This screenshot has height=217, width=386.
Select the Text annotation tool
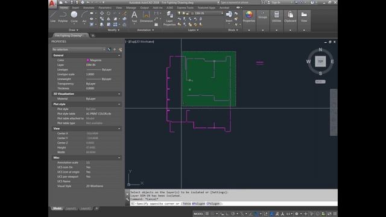[134, 17]
